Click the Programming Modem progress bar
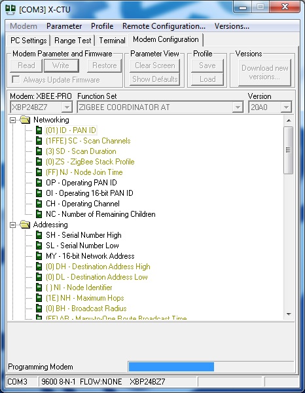Image resolution: width=305 pixels, height=393 pixels. click(x=211, y=366)
